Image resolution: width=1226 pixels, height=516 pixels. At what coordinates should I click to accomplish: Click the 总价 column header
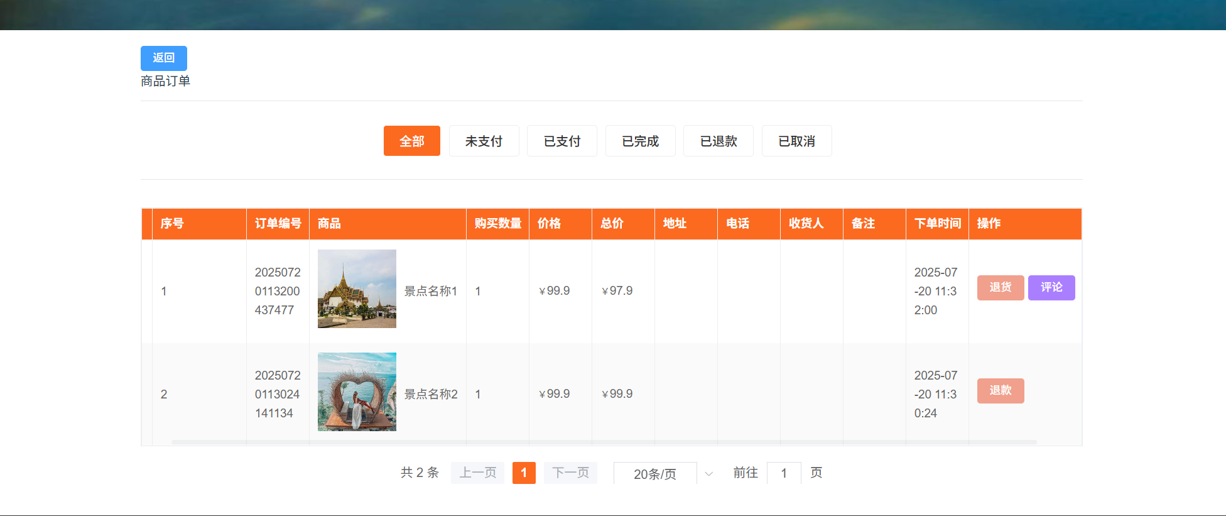click(623, 224)
